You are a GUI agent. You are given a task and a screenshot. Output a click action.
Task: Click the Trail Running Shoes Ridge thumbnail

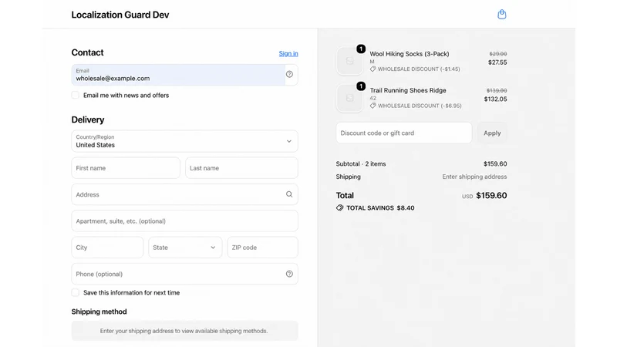pos(349,99)
